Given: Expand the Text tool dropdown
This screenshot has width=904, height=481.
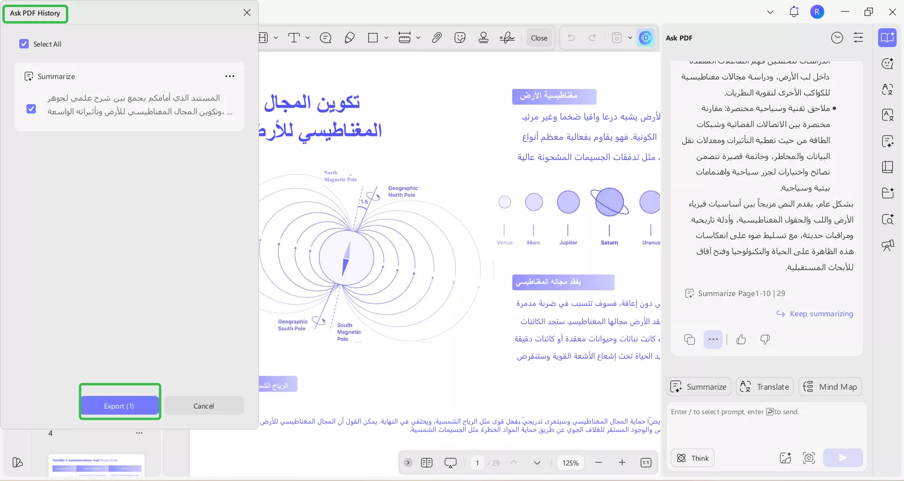Looking at the screenshot, I should tap(308, 38).
